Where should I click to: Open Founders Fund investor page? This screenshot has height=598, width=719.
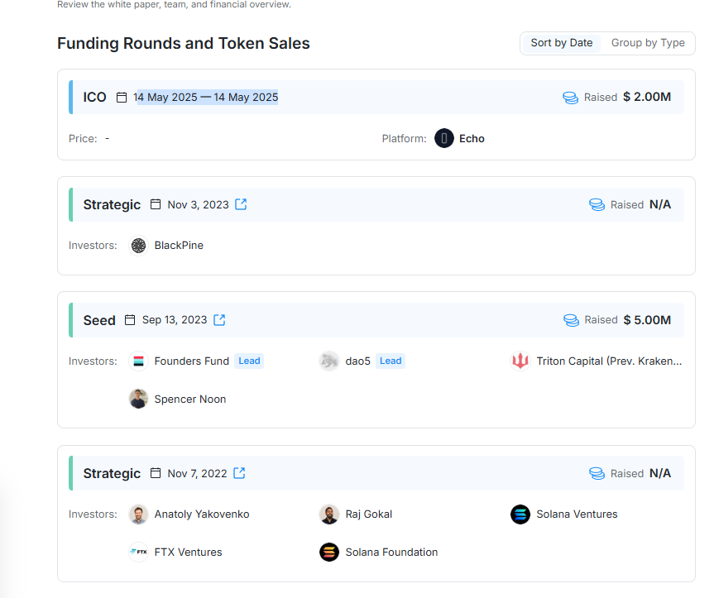(191, 361)
